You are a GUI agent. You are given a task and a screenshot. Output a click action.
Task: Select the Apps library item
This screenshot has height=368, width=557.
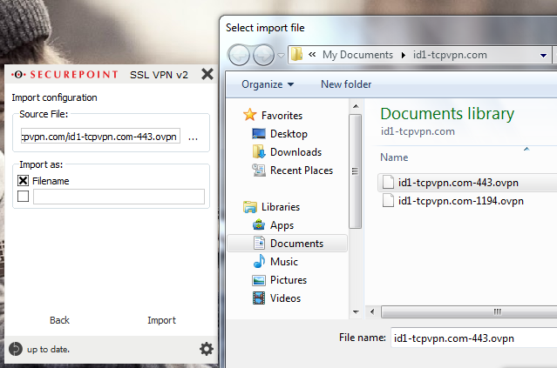(x=274, y=225)
